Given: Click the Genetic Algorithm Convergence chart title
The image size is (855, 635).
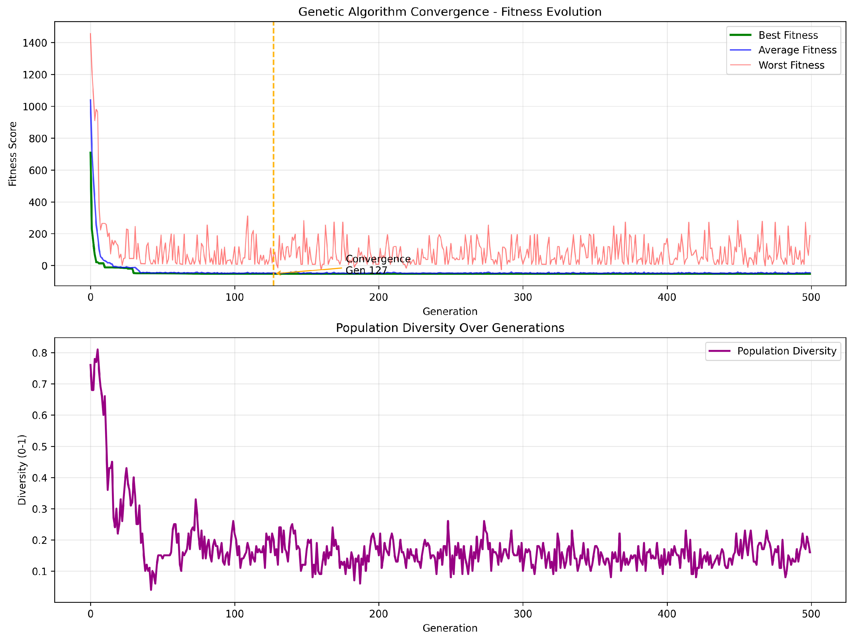Looking at the screenshot, I should [x=450, y=12].
